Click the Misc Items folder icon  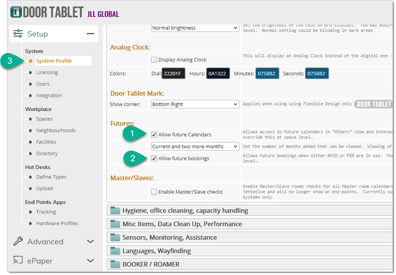point(115,224)
